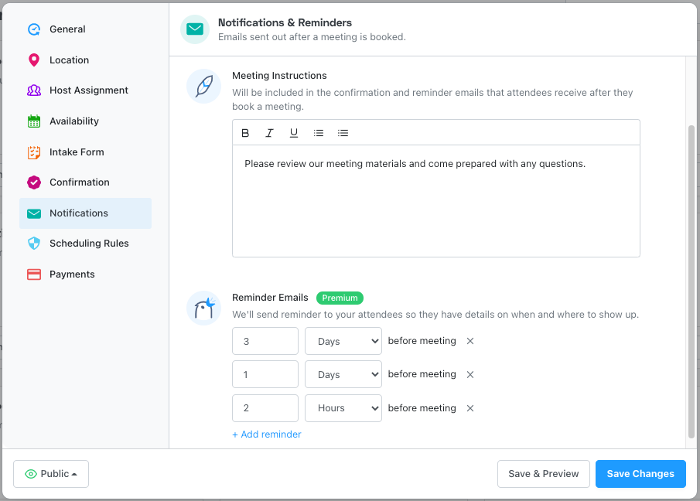Toggle bold formatting in editor toolbar

coord(245,133)
